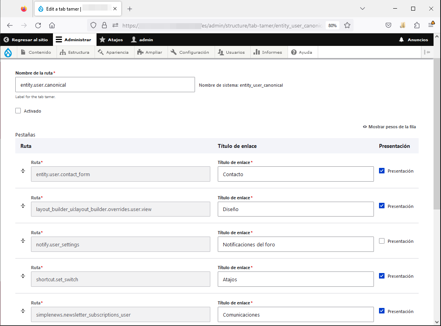Click the notify.user_settings route field
The width and height of the screenshot is (441, 326).
120,244
